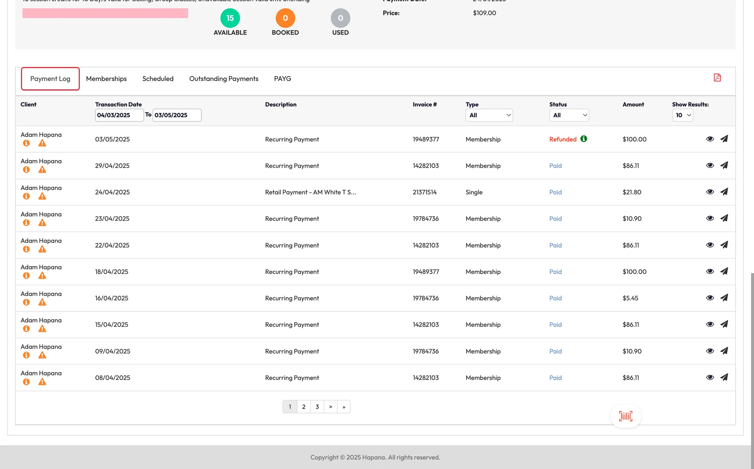Click the start transaction date field

(x=119, y=115)
